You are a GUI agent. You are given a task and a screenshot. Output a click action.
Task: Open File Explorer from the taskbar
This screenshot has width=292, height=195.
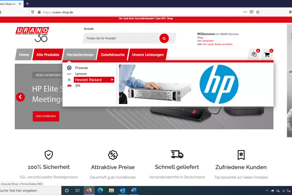(111, 191)
